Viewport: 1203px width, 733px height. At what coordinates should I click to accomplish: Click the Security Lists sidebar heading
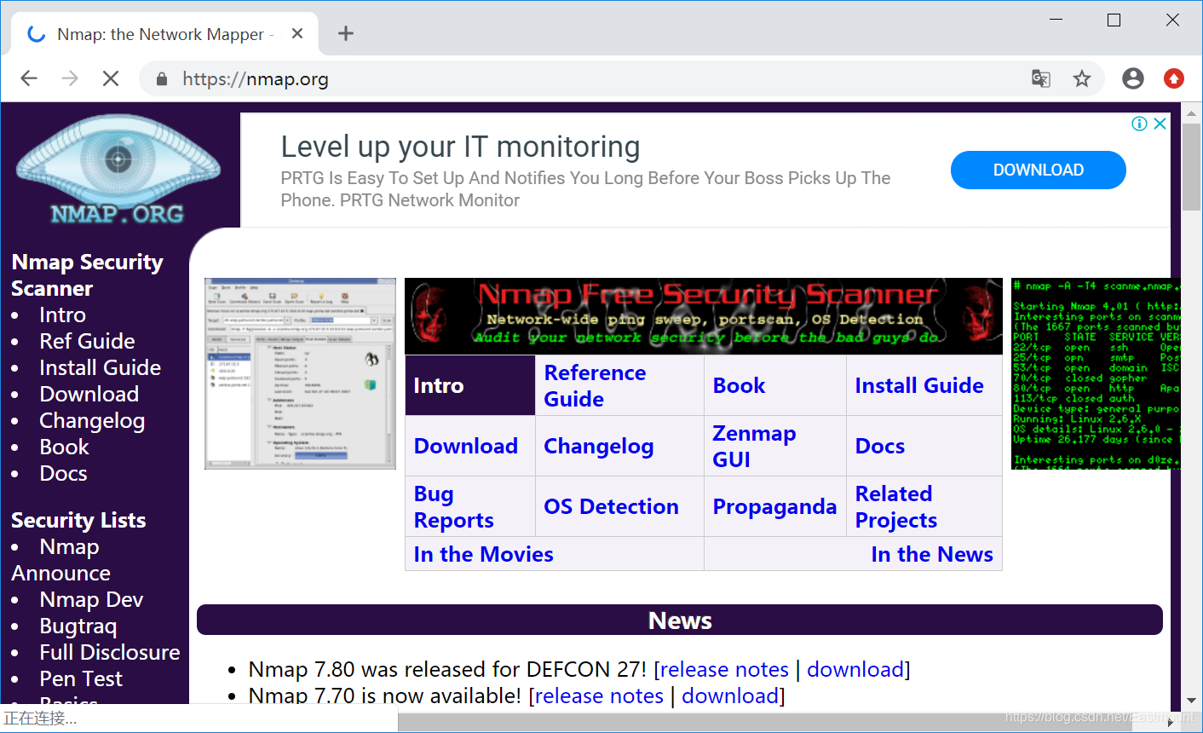click(x=78, y=520)
